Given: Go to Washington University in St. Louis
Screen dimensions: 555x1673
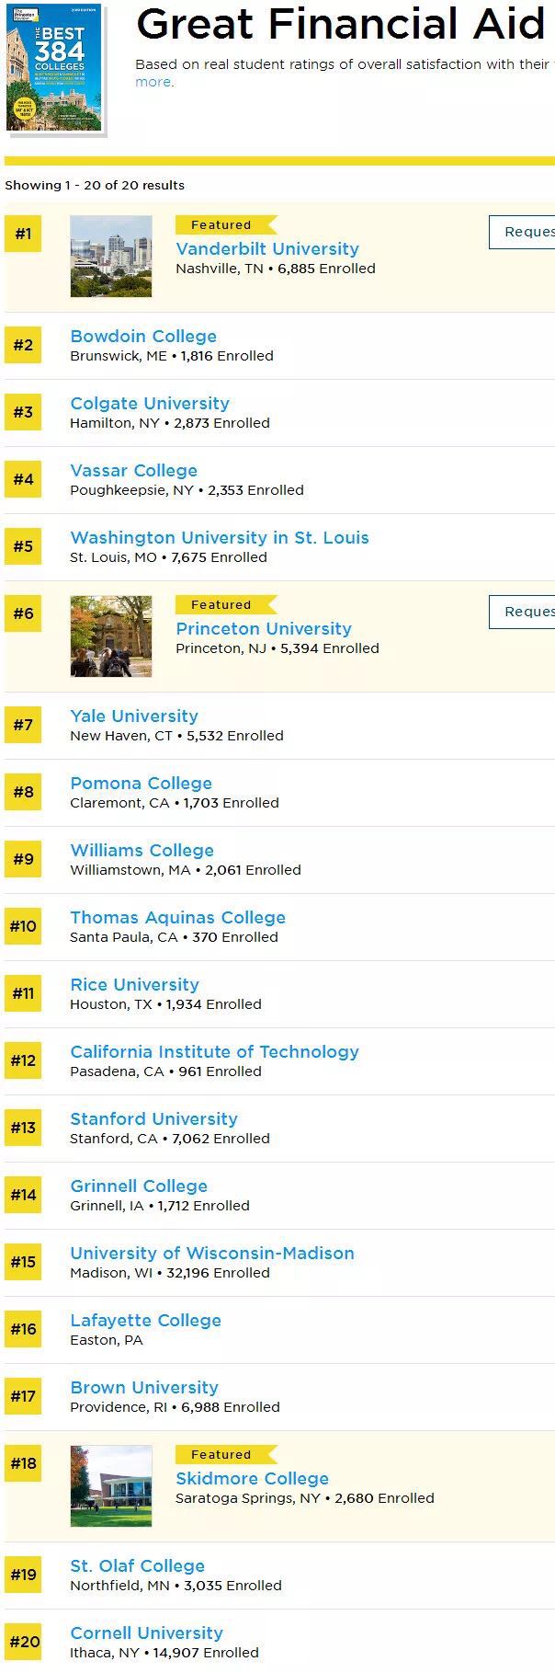Looking at the screenshot, I should coord(220,538).
